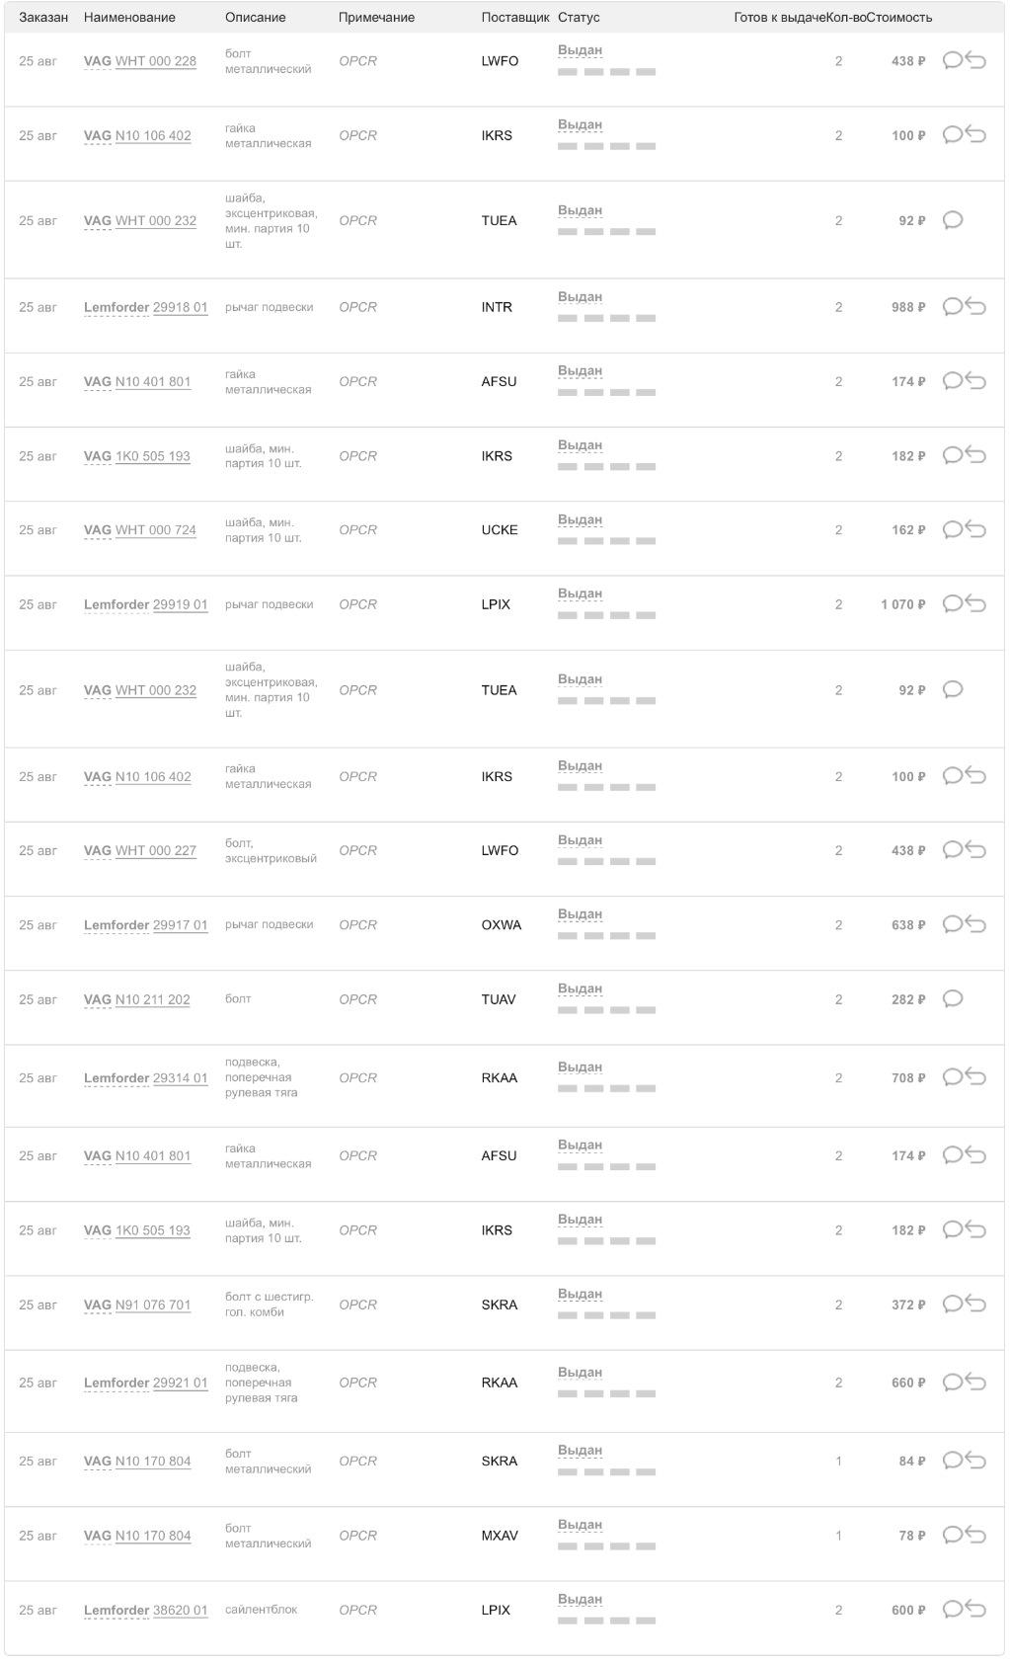Click the Поставщик column header

(514, 18)
